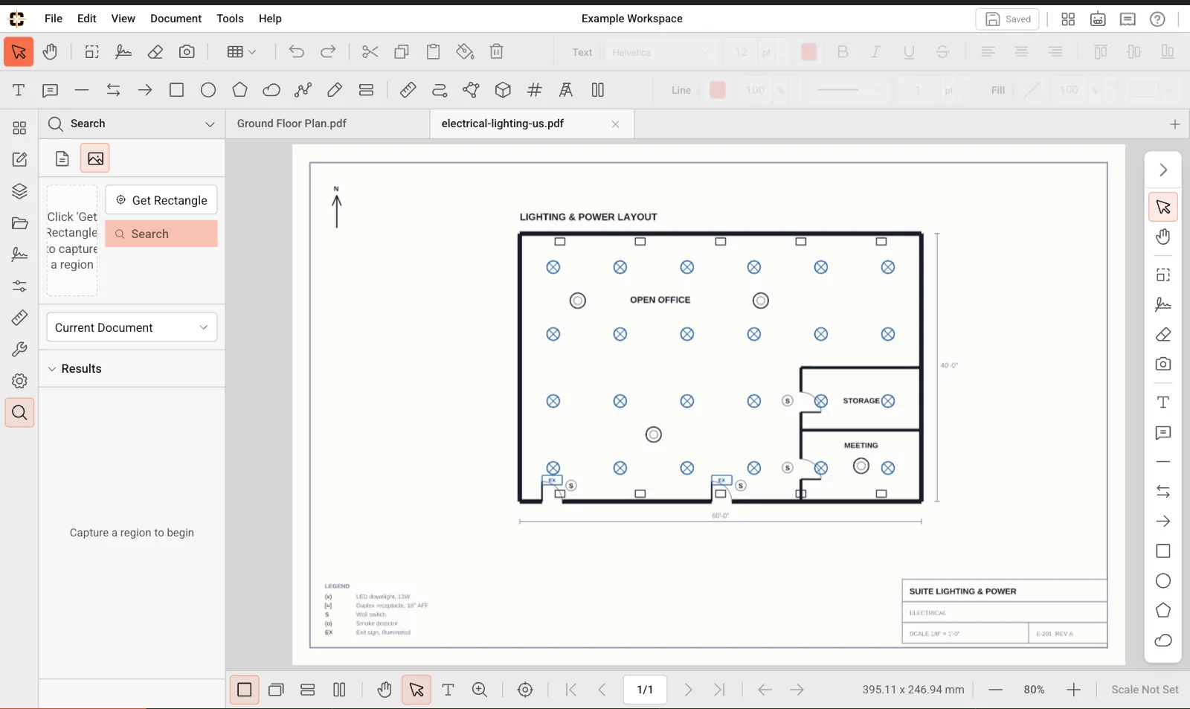1190x709 pixels.
Task: Open the layers panel in left sidebar
Action: tap(19, 191)
